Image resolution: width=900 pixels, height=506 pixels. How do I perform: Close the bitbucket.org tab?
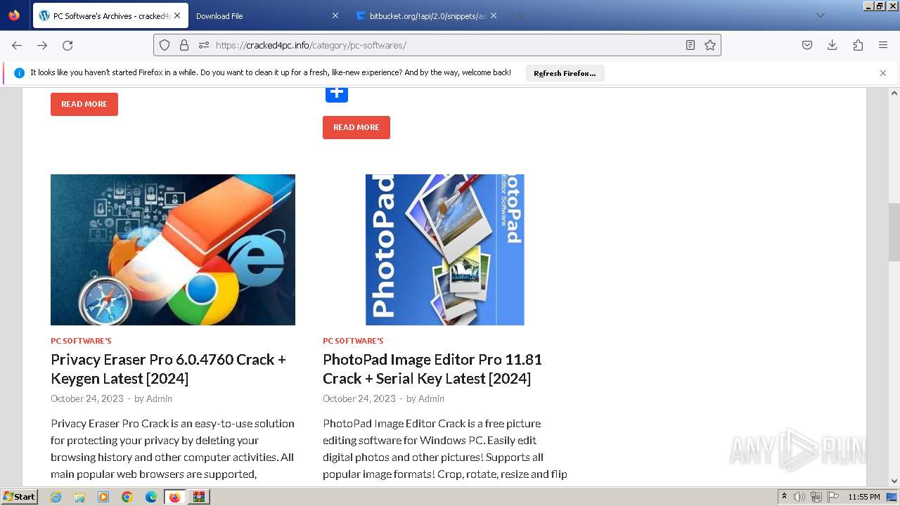click(x=494, y=15)
